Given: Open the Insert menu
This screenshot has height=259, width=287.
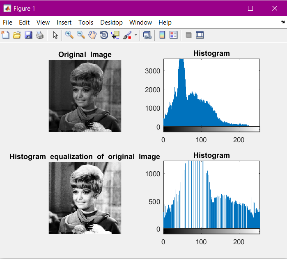Looking at the screenshot, I should (x=64, y=23).
